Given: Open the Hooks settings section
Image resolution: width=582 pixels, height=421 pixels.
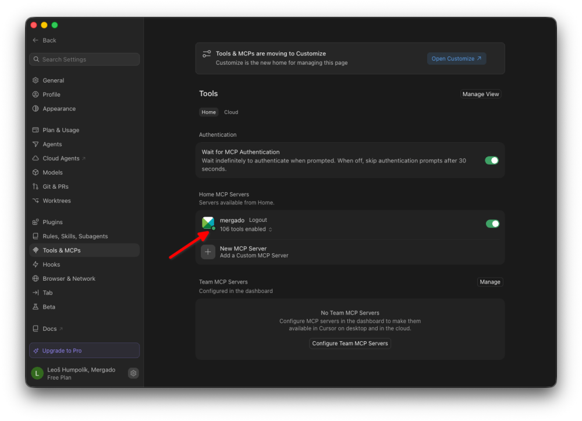Looking at the screenshot, I should [x=84, y=264].
